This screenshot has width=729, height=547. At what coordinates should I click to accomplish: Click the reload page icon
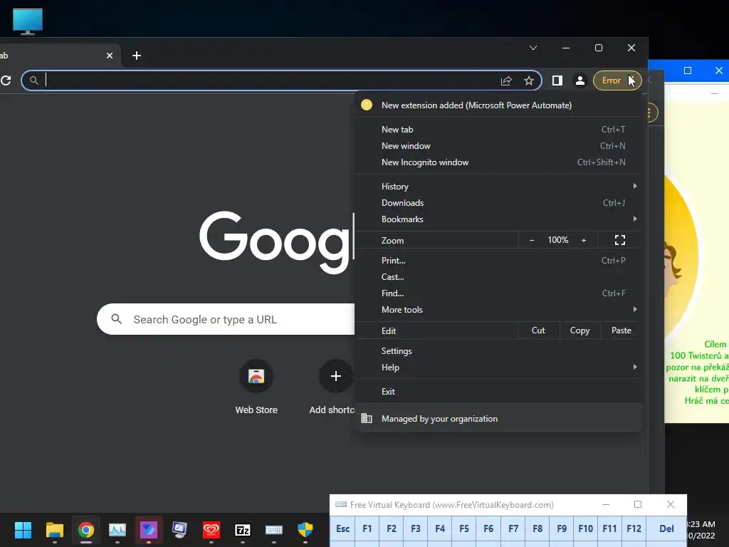click(x=6, y=80)
